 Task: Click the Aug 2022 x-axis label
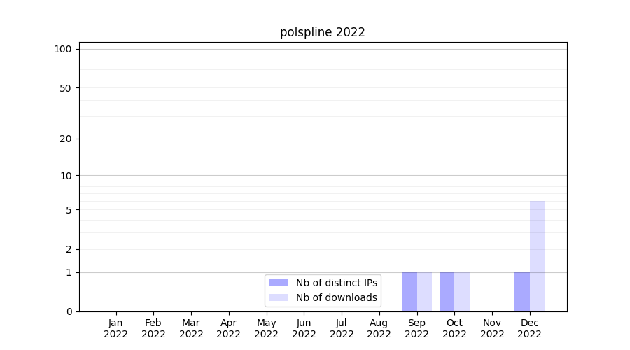pyautogui.click(x=379, y=328)
